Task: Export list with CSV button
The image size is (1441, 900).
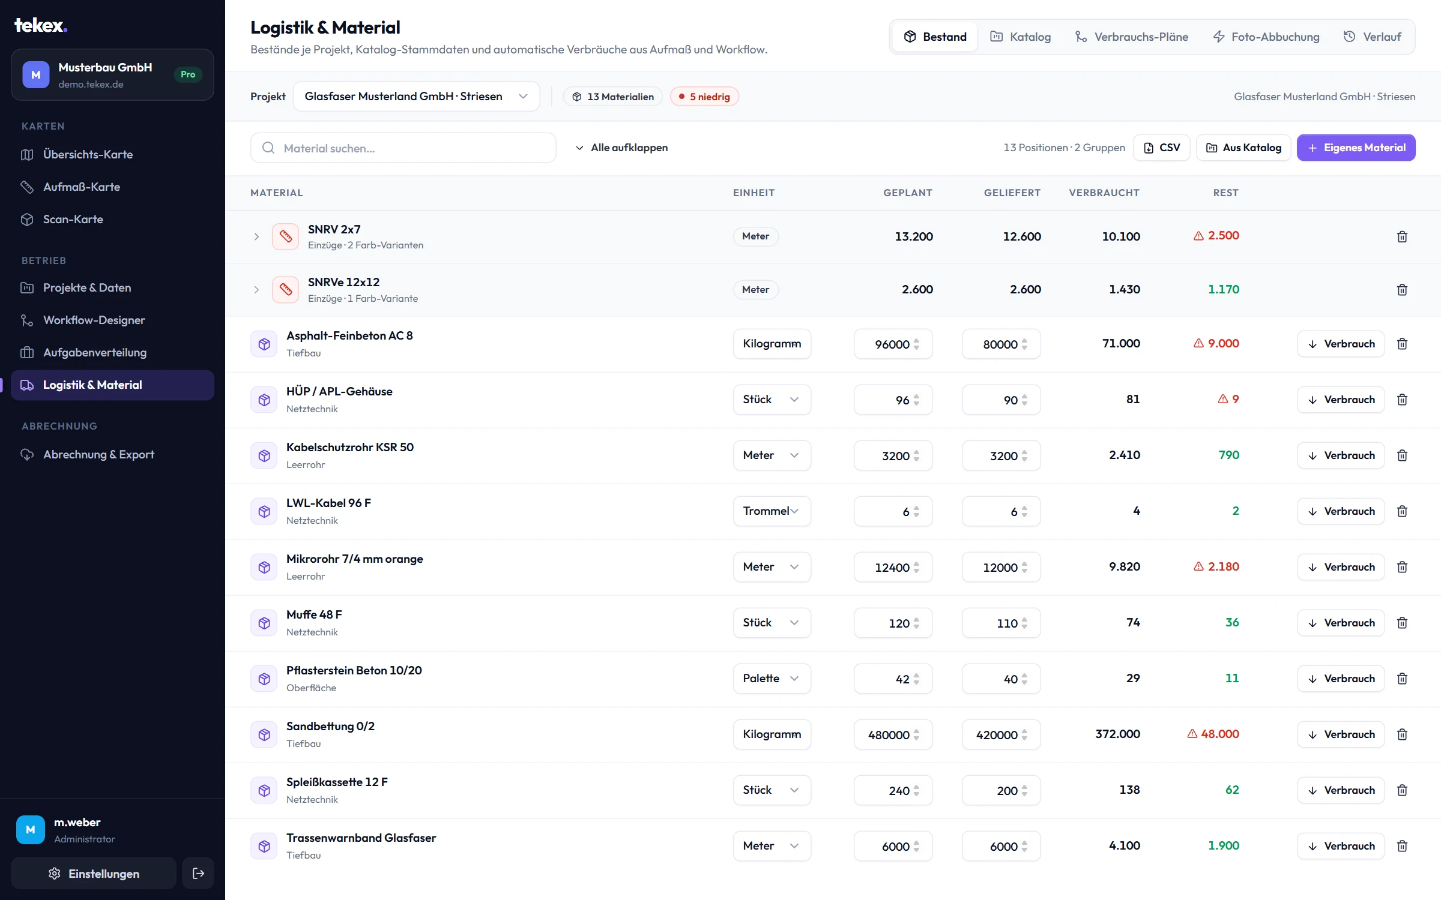Action: pos(1162,148)
